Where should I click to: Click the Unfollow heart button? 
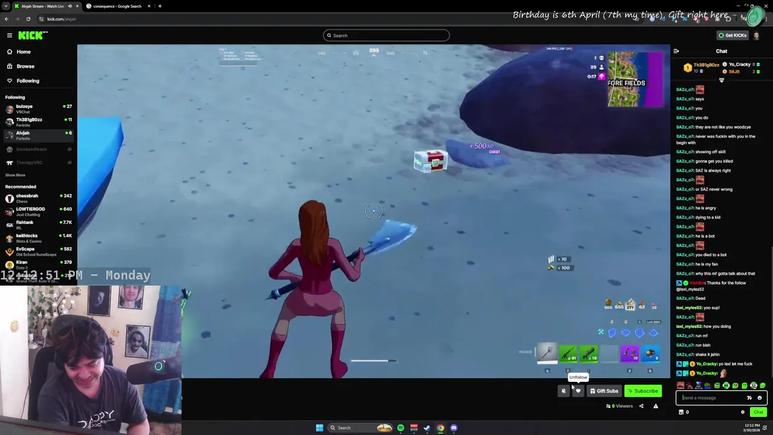[x=578, y=391]
